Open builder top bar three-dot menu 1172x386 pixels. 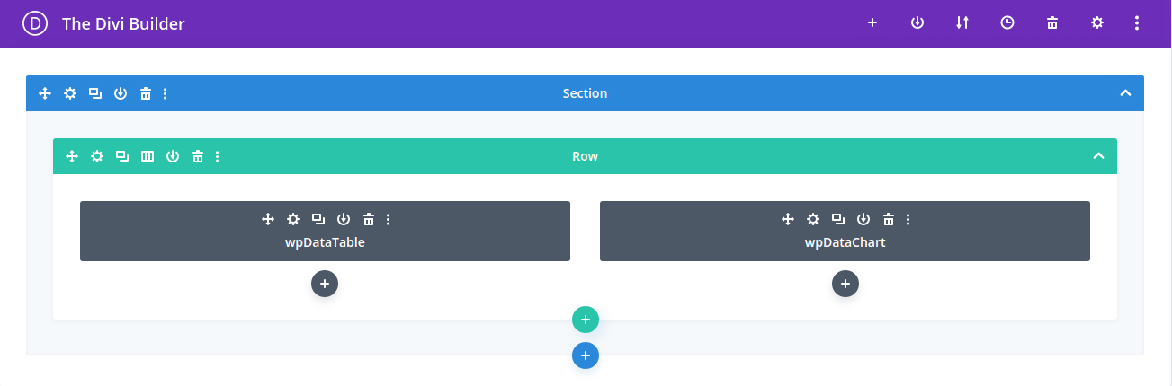point(1137,23)
